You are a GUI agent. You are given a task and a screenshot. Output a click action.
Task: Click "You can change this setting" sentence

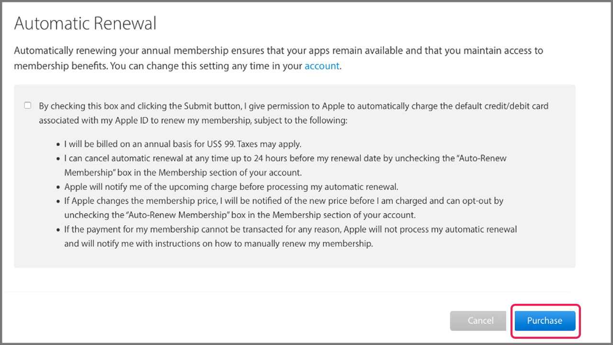tap(206, 66)
